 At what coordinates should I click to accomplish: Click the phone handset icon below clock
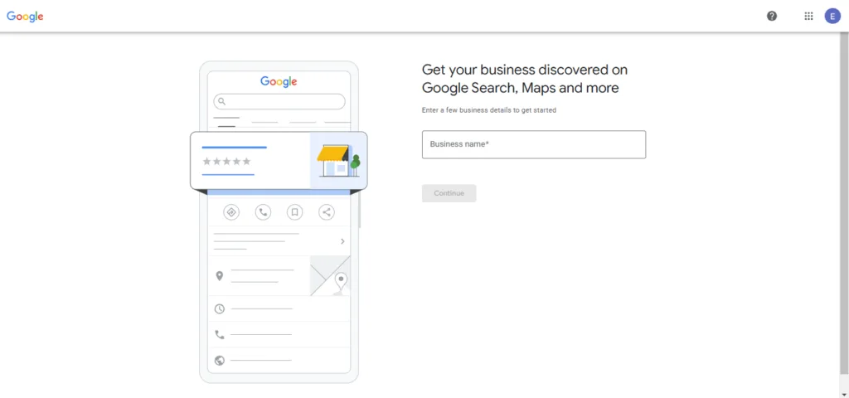pyautogui.click(x=219, y=335)
